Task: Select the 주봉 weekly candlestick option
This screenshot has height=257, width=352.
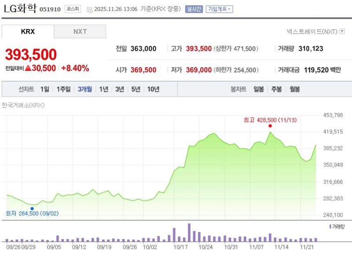Action: point(276,89)
